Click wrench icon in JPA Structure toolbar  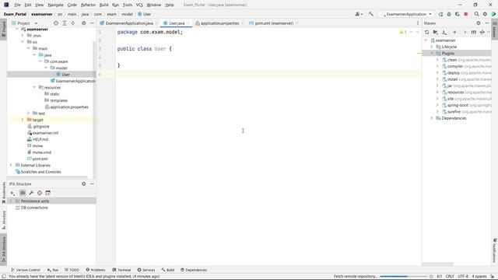(x=31, y=193)
